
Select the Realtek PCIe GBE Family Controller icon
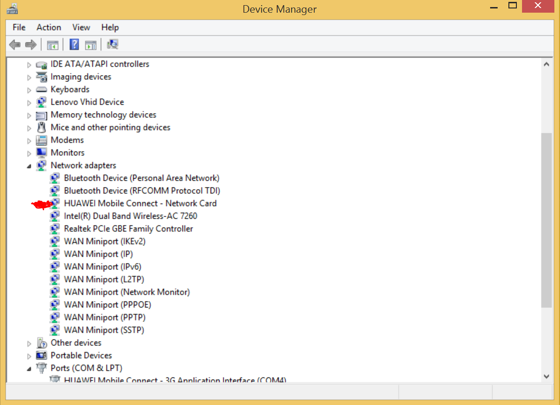(x=55, y=229)
